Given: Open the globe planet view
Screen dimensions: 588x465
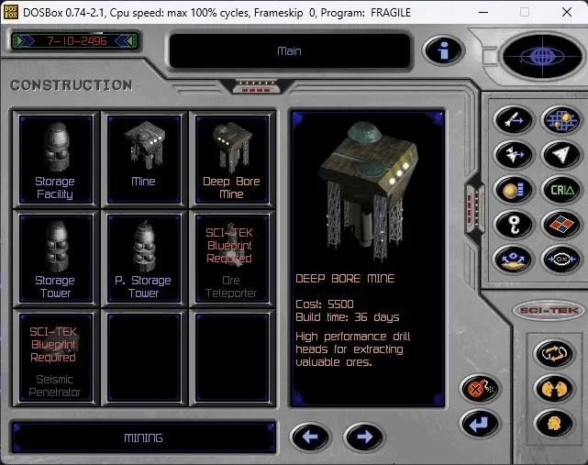Looking at the screenshot, I should click(x=542, y=55).
